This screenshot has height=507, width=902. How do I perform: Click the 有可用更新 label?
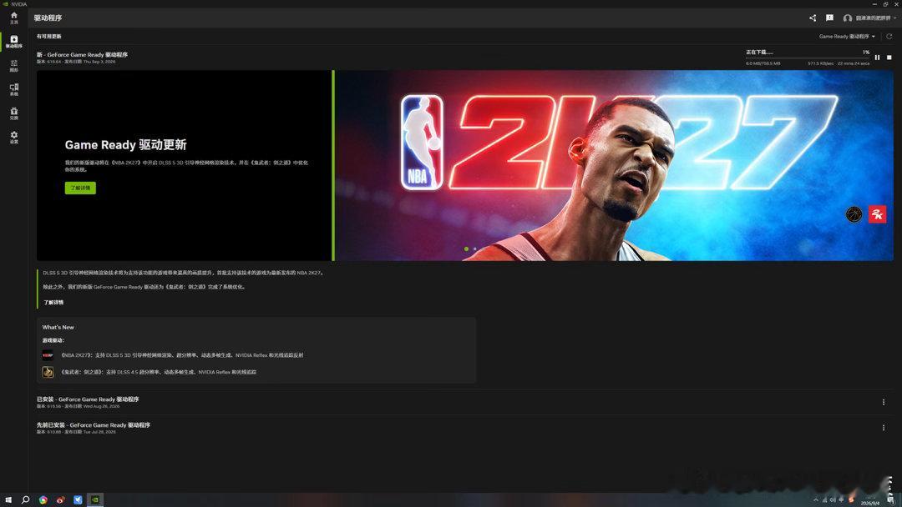[x=49, y=36]
